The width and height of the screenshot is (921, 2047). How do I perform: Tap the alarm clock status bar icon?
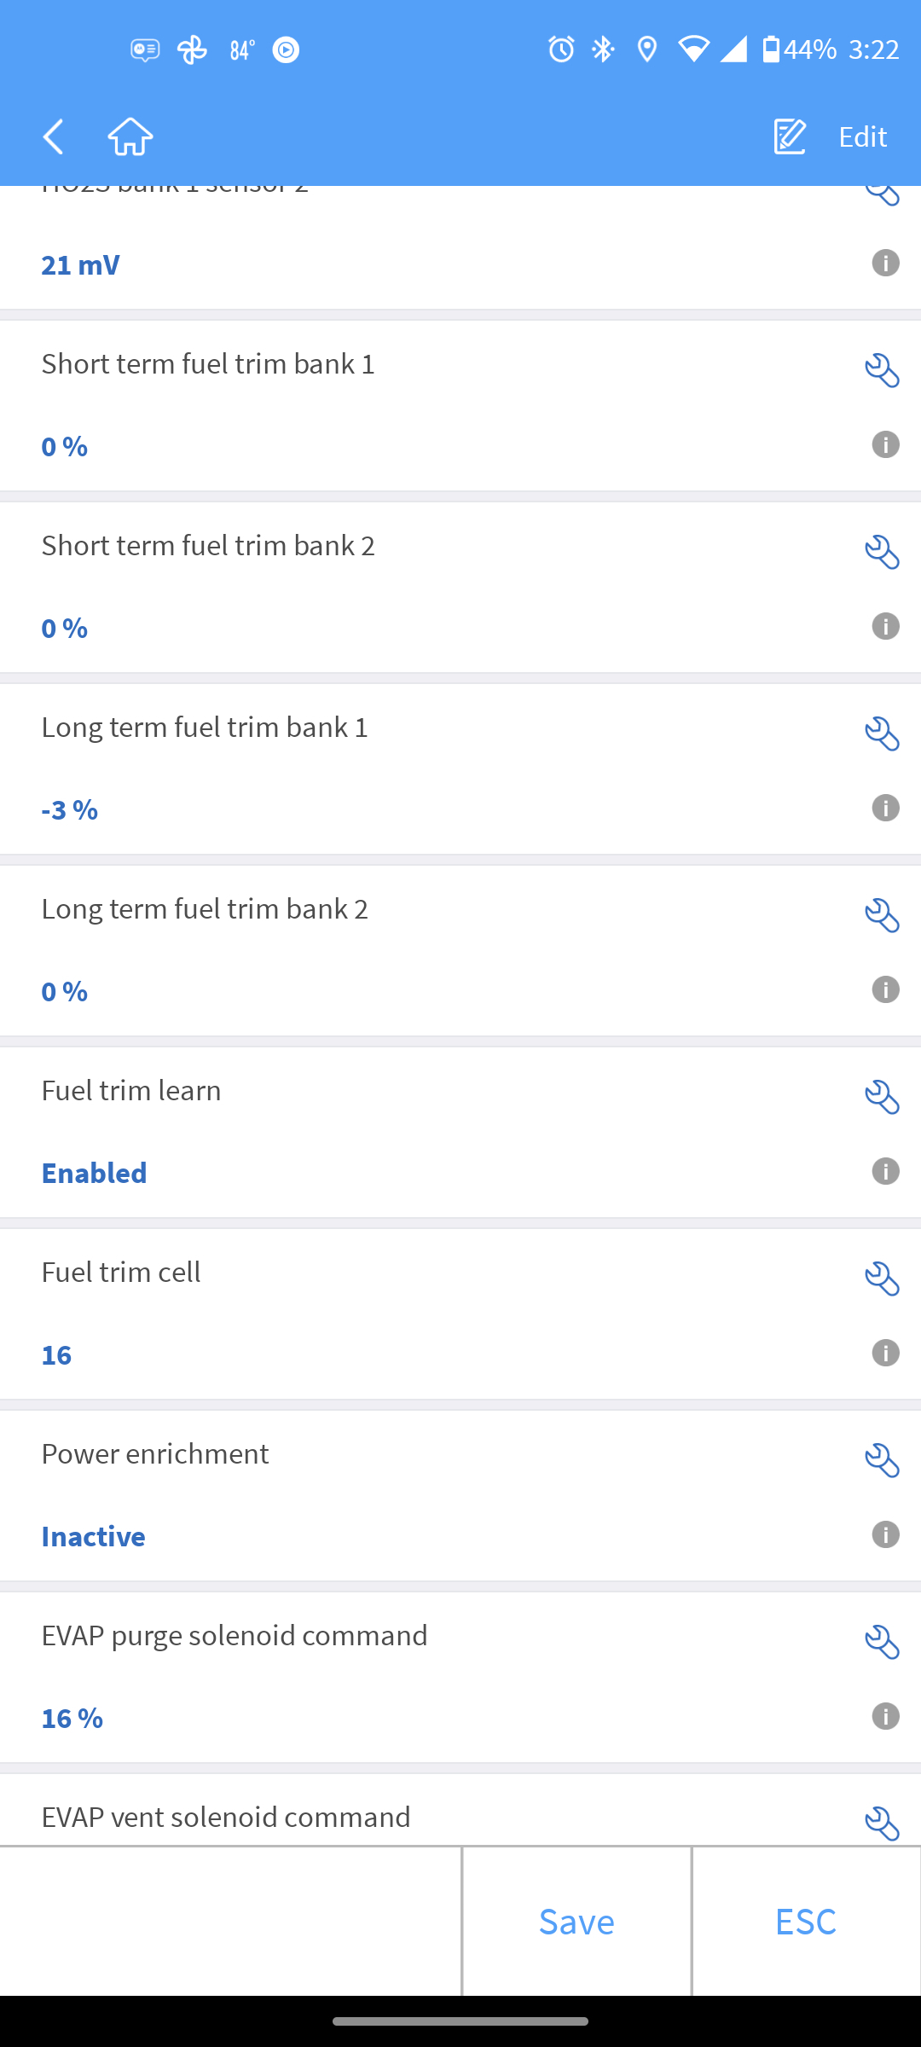(x=561, y=49)
